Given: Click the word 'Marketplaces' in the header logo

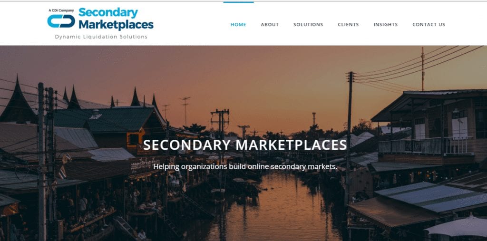Looking at the screenshot, I should coord(116,25).
